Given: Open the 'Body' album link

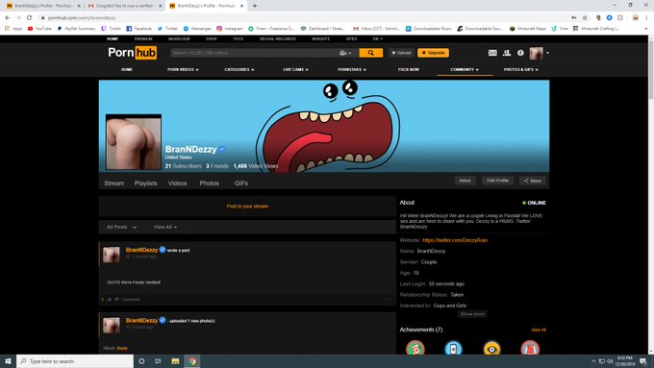Looking at the screenshot, I should 122,348.
